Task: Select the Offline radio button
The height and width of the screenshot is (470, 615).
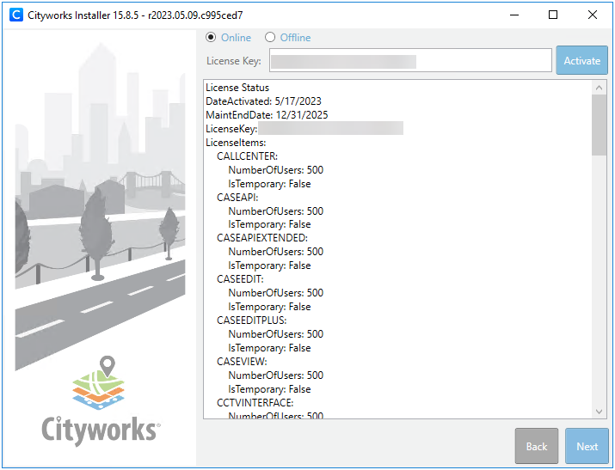Action: tap(270, 38)
